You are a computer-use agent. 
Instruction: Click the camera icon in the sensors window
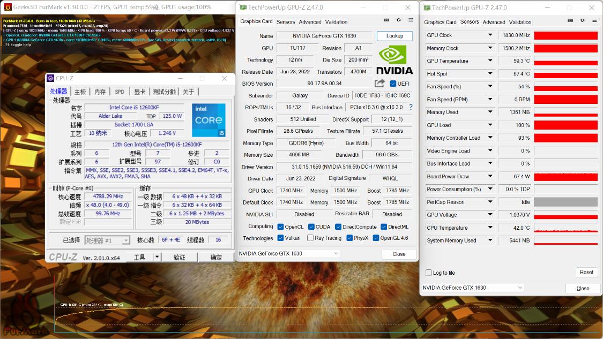click(x=570, y=21)
